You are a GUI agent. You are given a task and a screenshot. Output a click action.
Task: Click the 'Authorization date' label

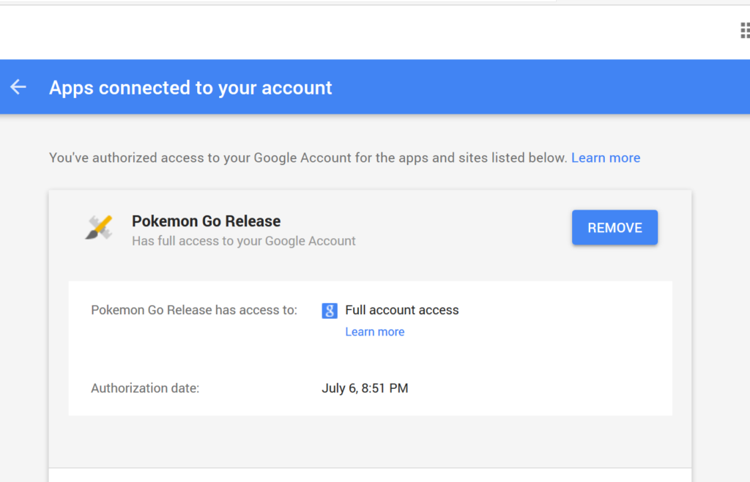pos(144,388)
